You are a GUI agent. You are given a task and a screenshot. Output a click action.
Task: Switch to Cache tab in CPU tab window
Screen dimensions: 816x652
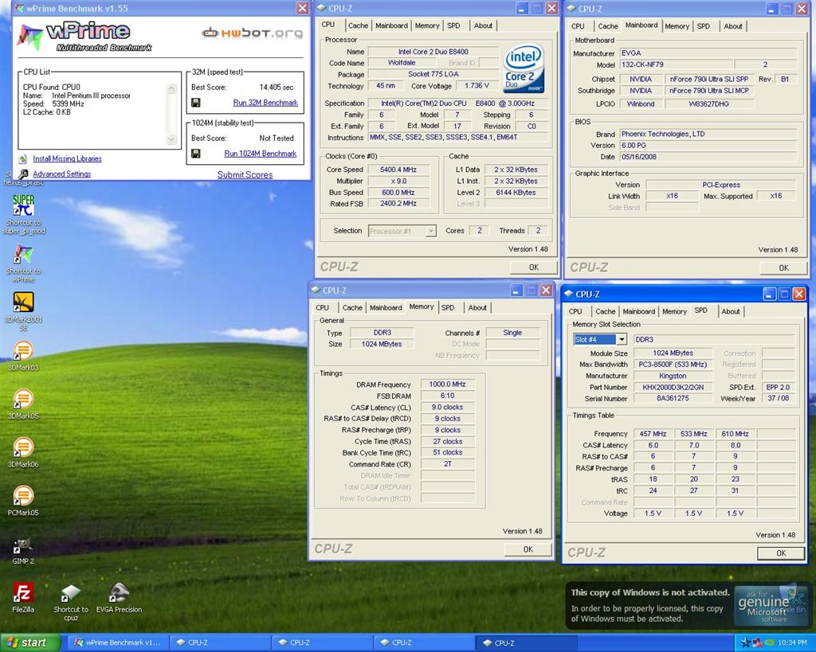(358, 25)
